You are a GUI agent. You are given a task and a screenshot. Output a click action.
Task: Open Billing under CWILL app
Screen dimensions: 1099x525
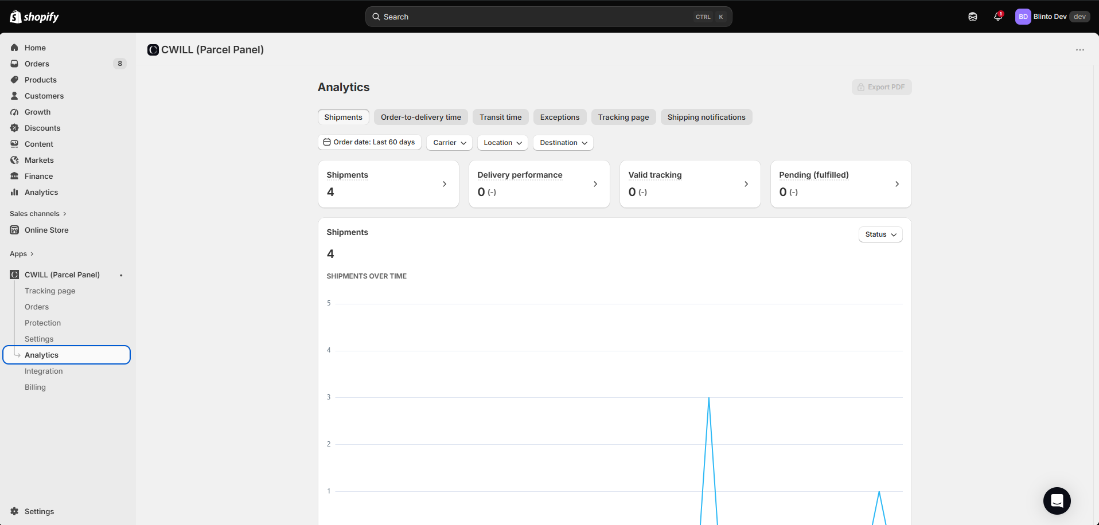[x=35, y=387]
